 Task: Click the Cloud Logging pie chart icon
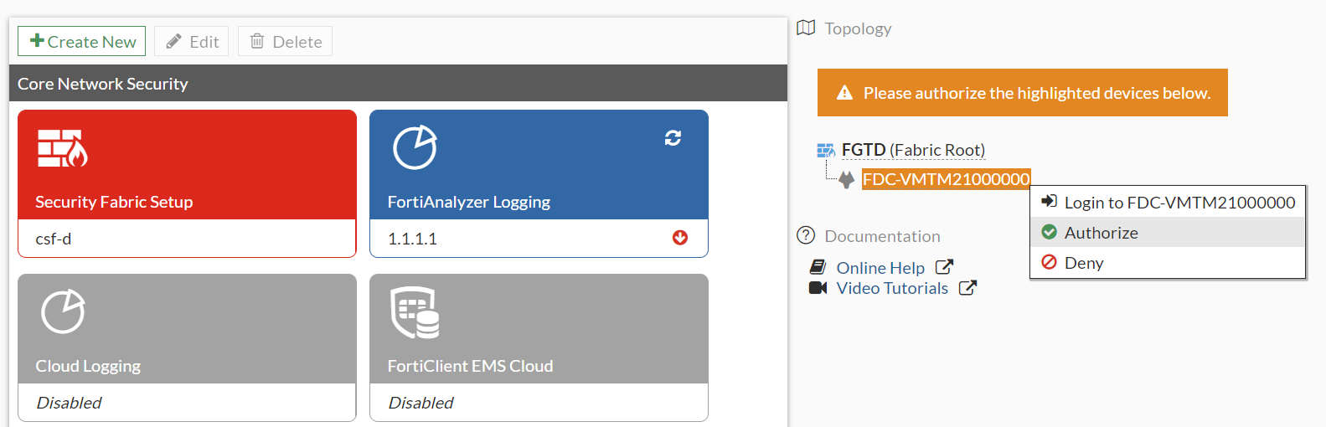click(x=63, y=311)
